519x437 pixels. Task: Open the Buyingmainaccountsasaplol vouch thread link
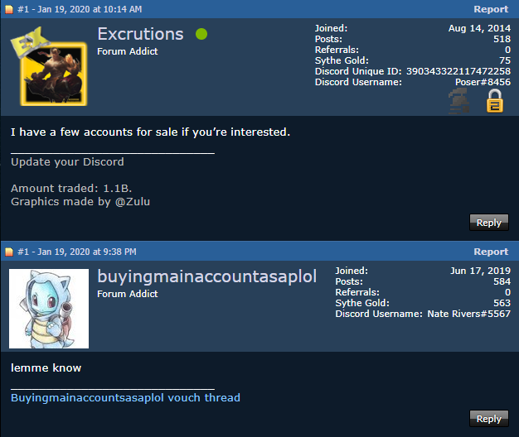coord(125,398)
